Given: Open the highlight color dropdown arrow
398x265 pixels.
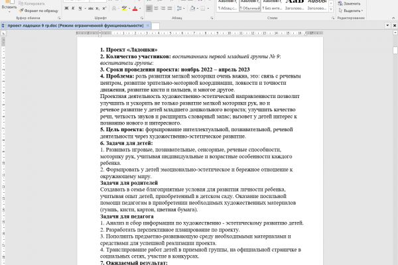Looking at the screenshot, I should (x=129, y=9).
